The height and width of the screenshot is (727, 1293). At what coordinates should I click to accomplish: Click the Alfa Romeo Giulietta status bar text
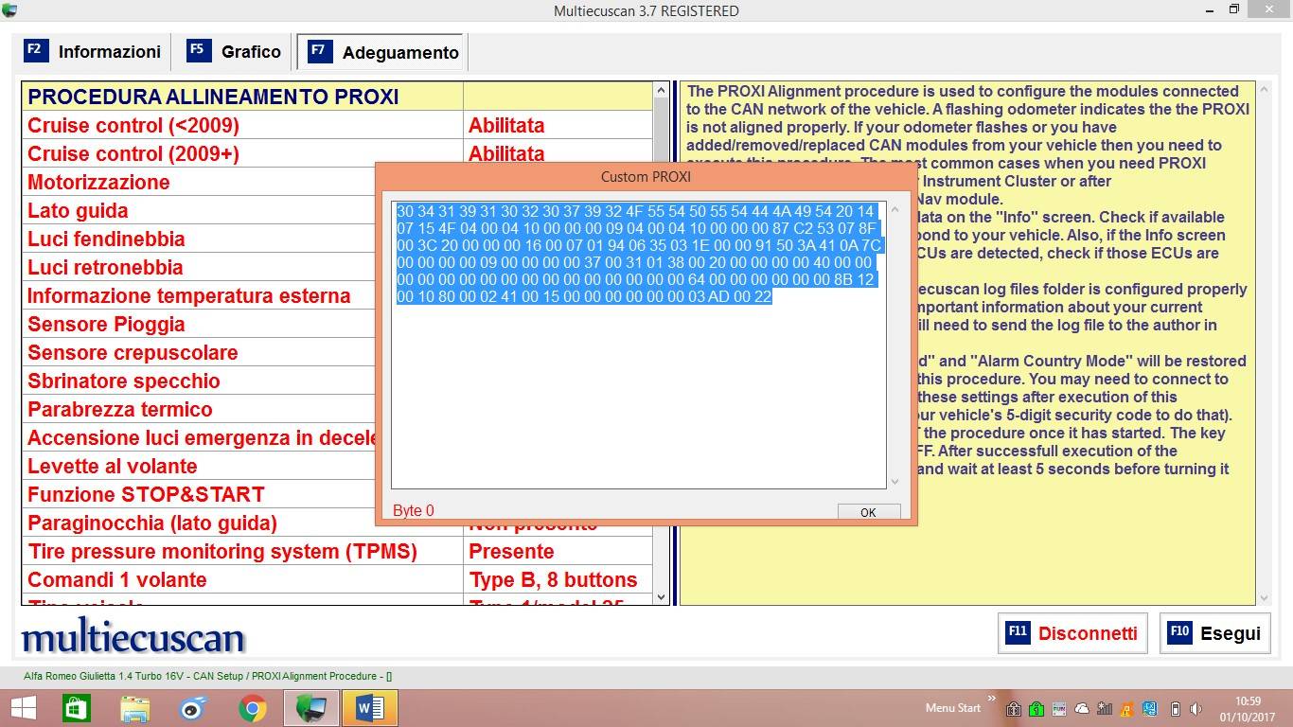pos(207,676)
